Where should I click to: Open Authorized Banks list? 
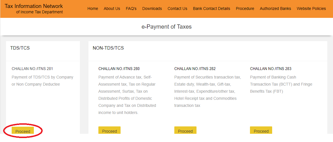point(275,9)
